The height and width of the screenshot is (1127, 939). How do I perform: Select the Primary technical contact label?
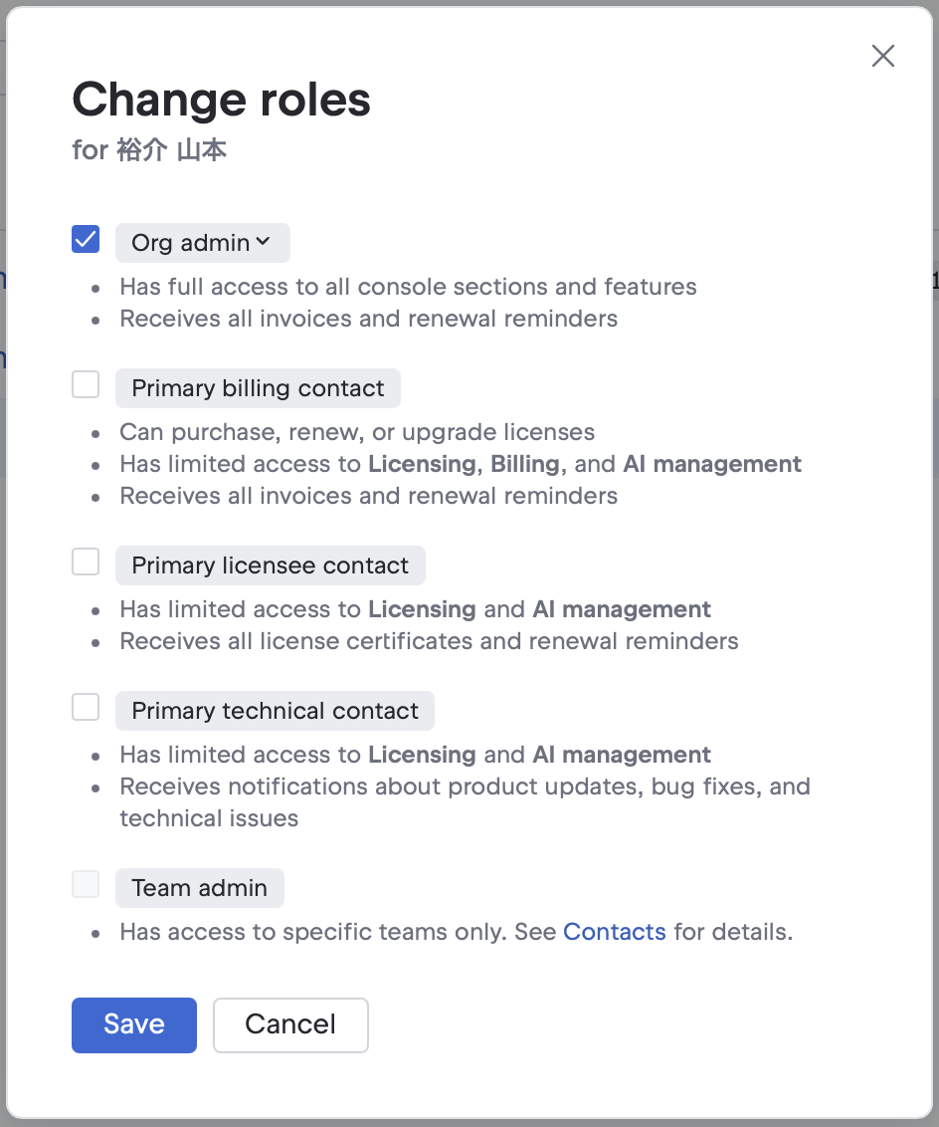click(275, 711)
